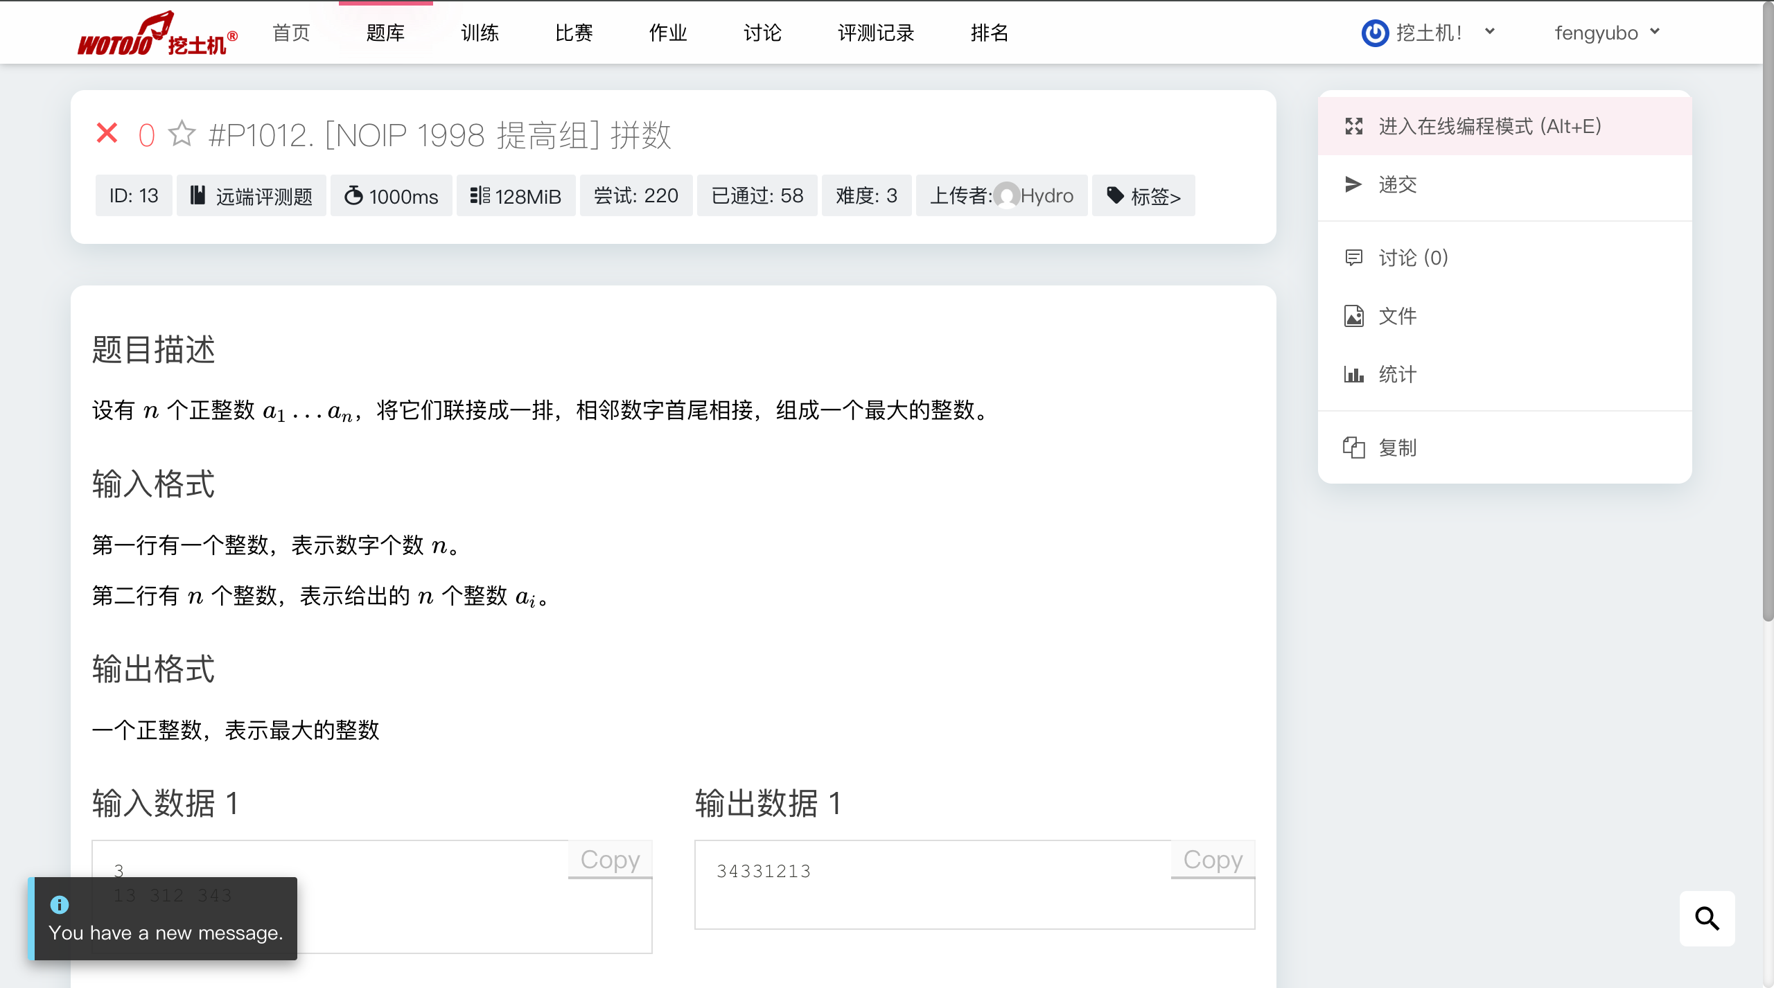Click the fullscreen online programming mode icon
Image resolution: width=1774 pixels, height=988 pixels.
point(1353,126)
